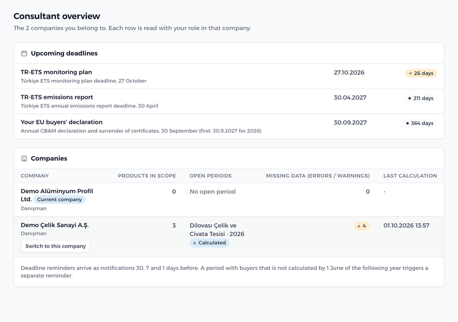Click the No open period cell
Image resolution: width=458 pixels, height=322 pixels.
(x=212, y=192)
